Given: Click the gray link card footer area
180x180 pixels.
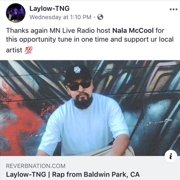Looking at the screenshot, I should [x=90, y=168].
